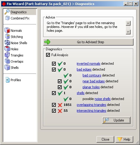140x145 pixels.
Task: Follow the planar holes link
Action: 91,87
